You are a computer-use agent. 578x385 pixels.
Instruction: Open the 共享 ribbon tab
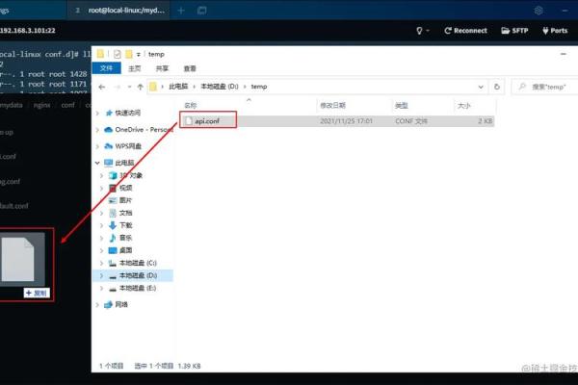pyautogui.click(x=162, y=68)
